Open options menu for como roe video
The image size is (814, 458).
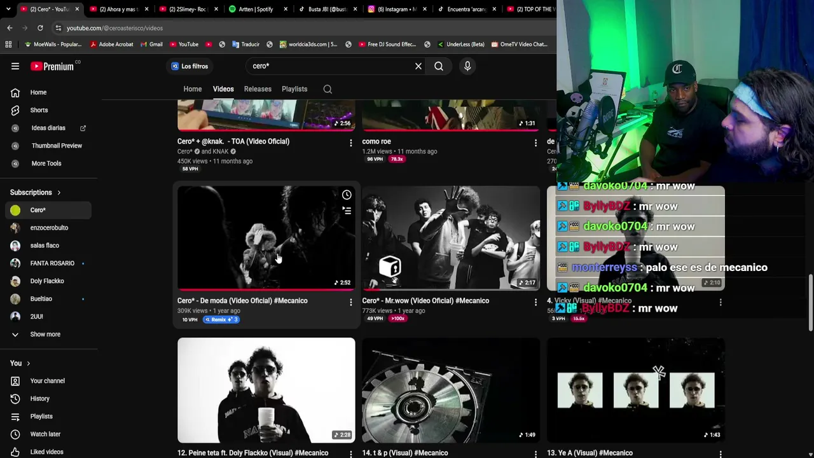(535, 143)
